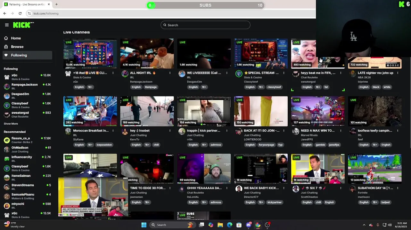Expand Show More in Following list

click(x=11, y=124)
